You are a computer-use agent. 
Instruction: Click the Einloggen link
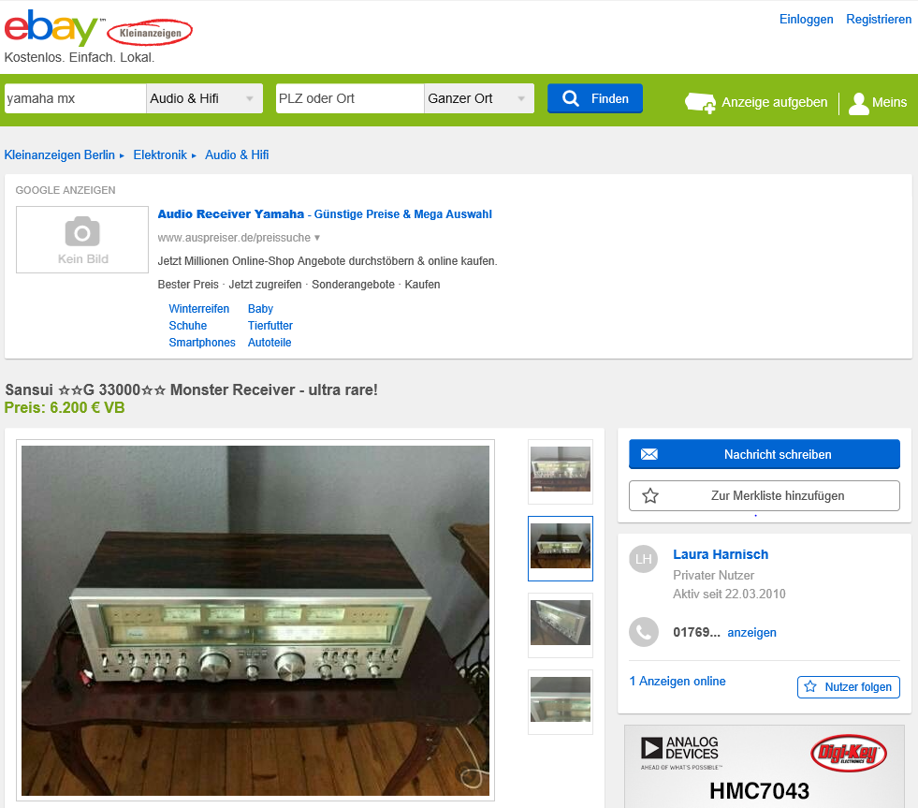coord(806,20)
